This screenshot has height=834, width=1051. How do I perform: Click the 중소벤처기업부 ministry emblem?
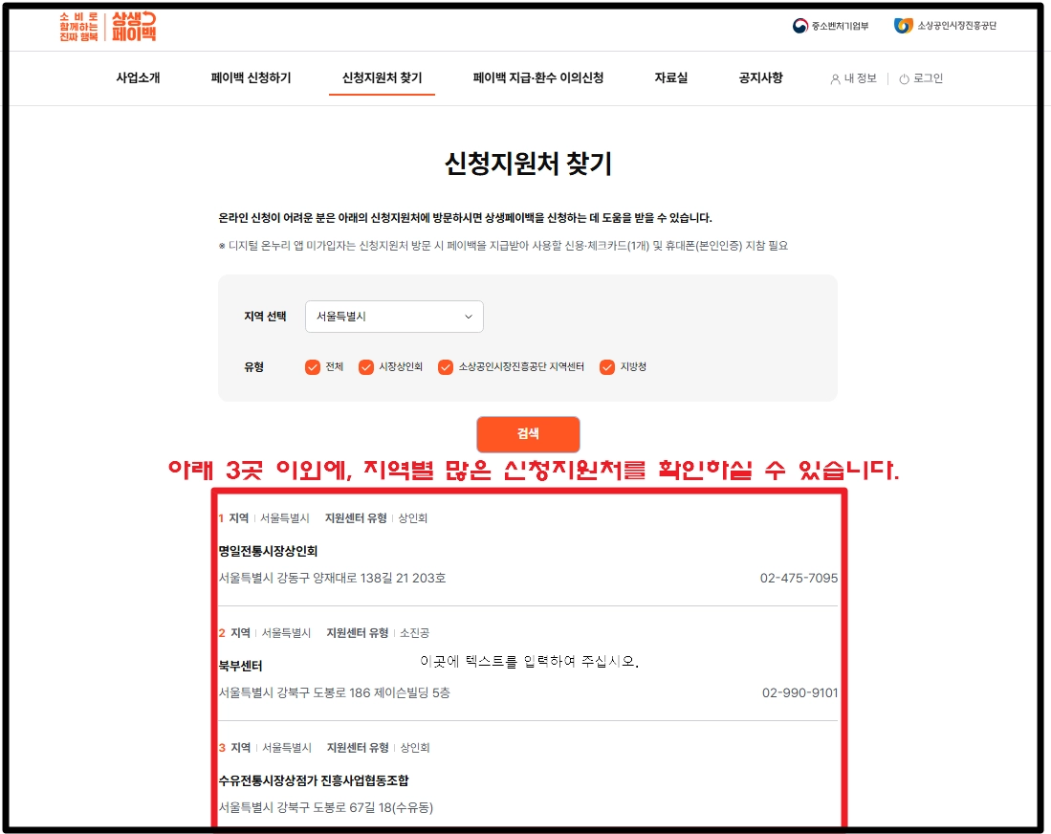pyautogui.click(x=800, y=26)
